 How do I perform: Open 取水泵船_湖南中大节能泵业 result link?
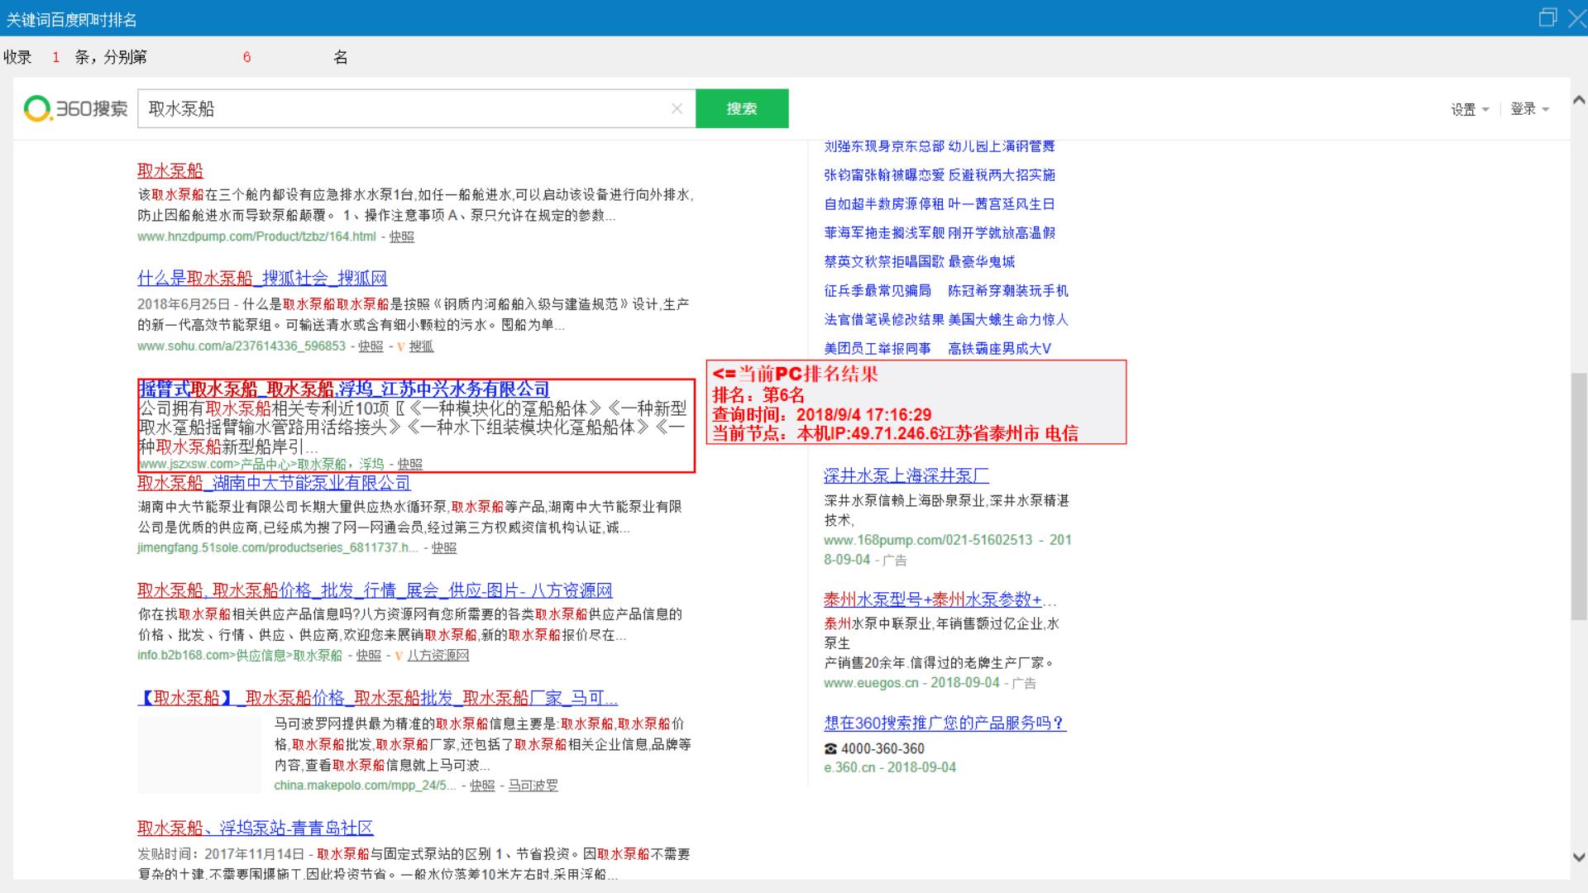point(274,483)
